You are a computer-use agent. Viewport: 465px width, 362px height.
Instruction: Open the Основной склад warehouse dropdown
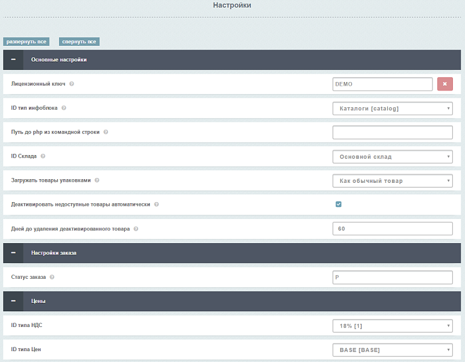[x=392, y=157]
